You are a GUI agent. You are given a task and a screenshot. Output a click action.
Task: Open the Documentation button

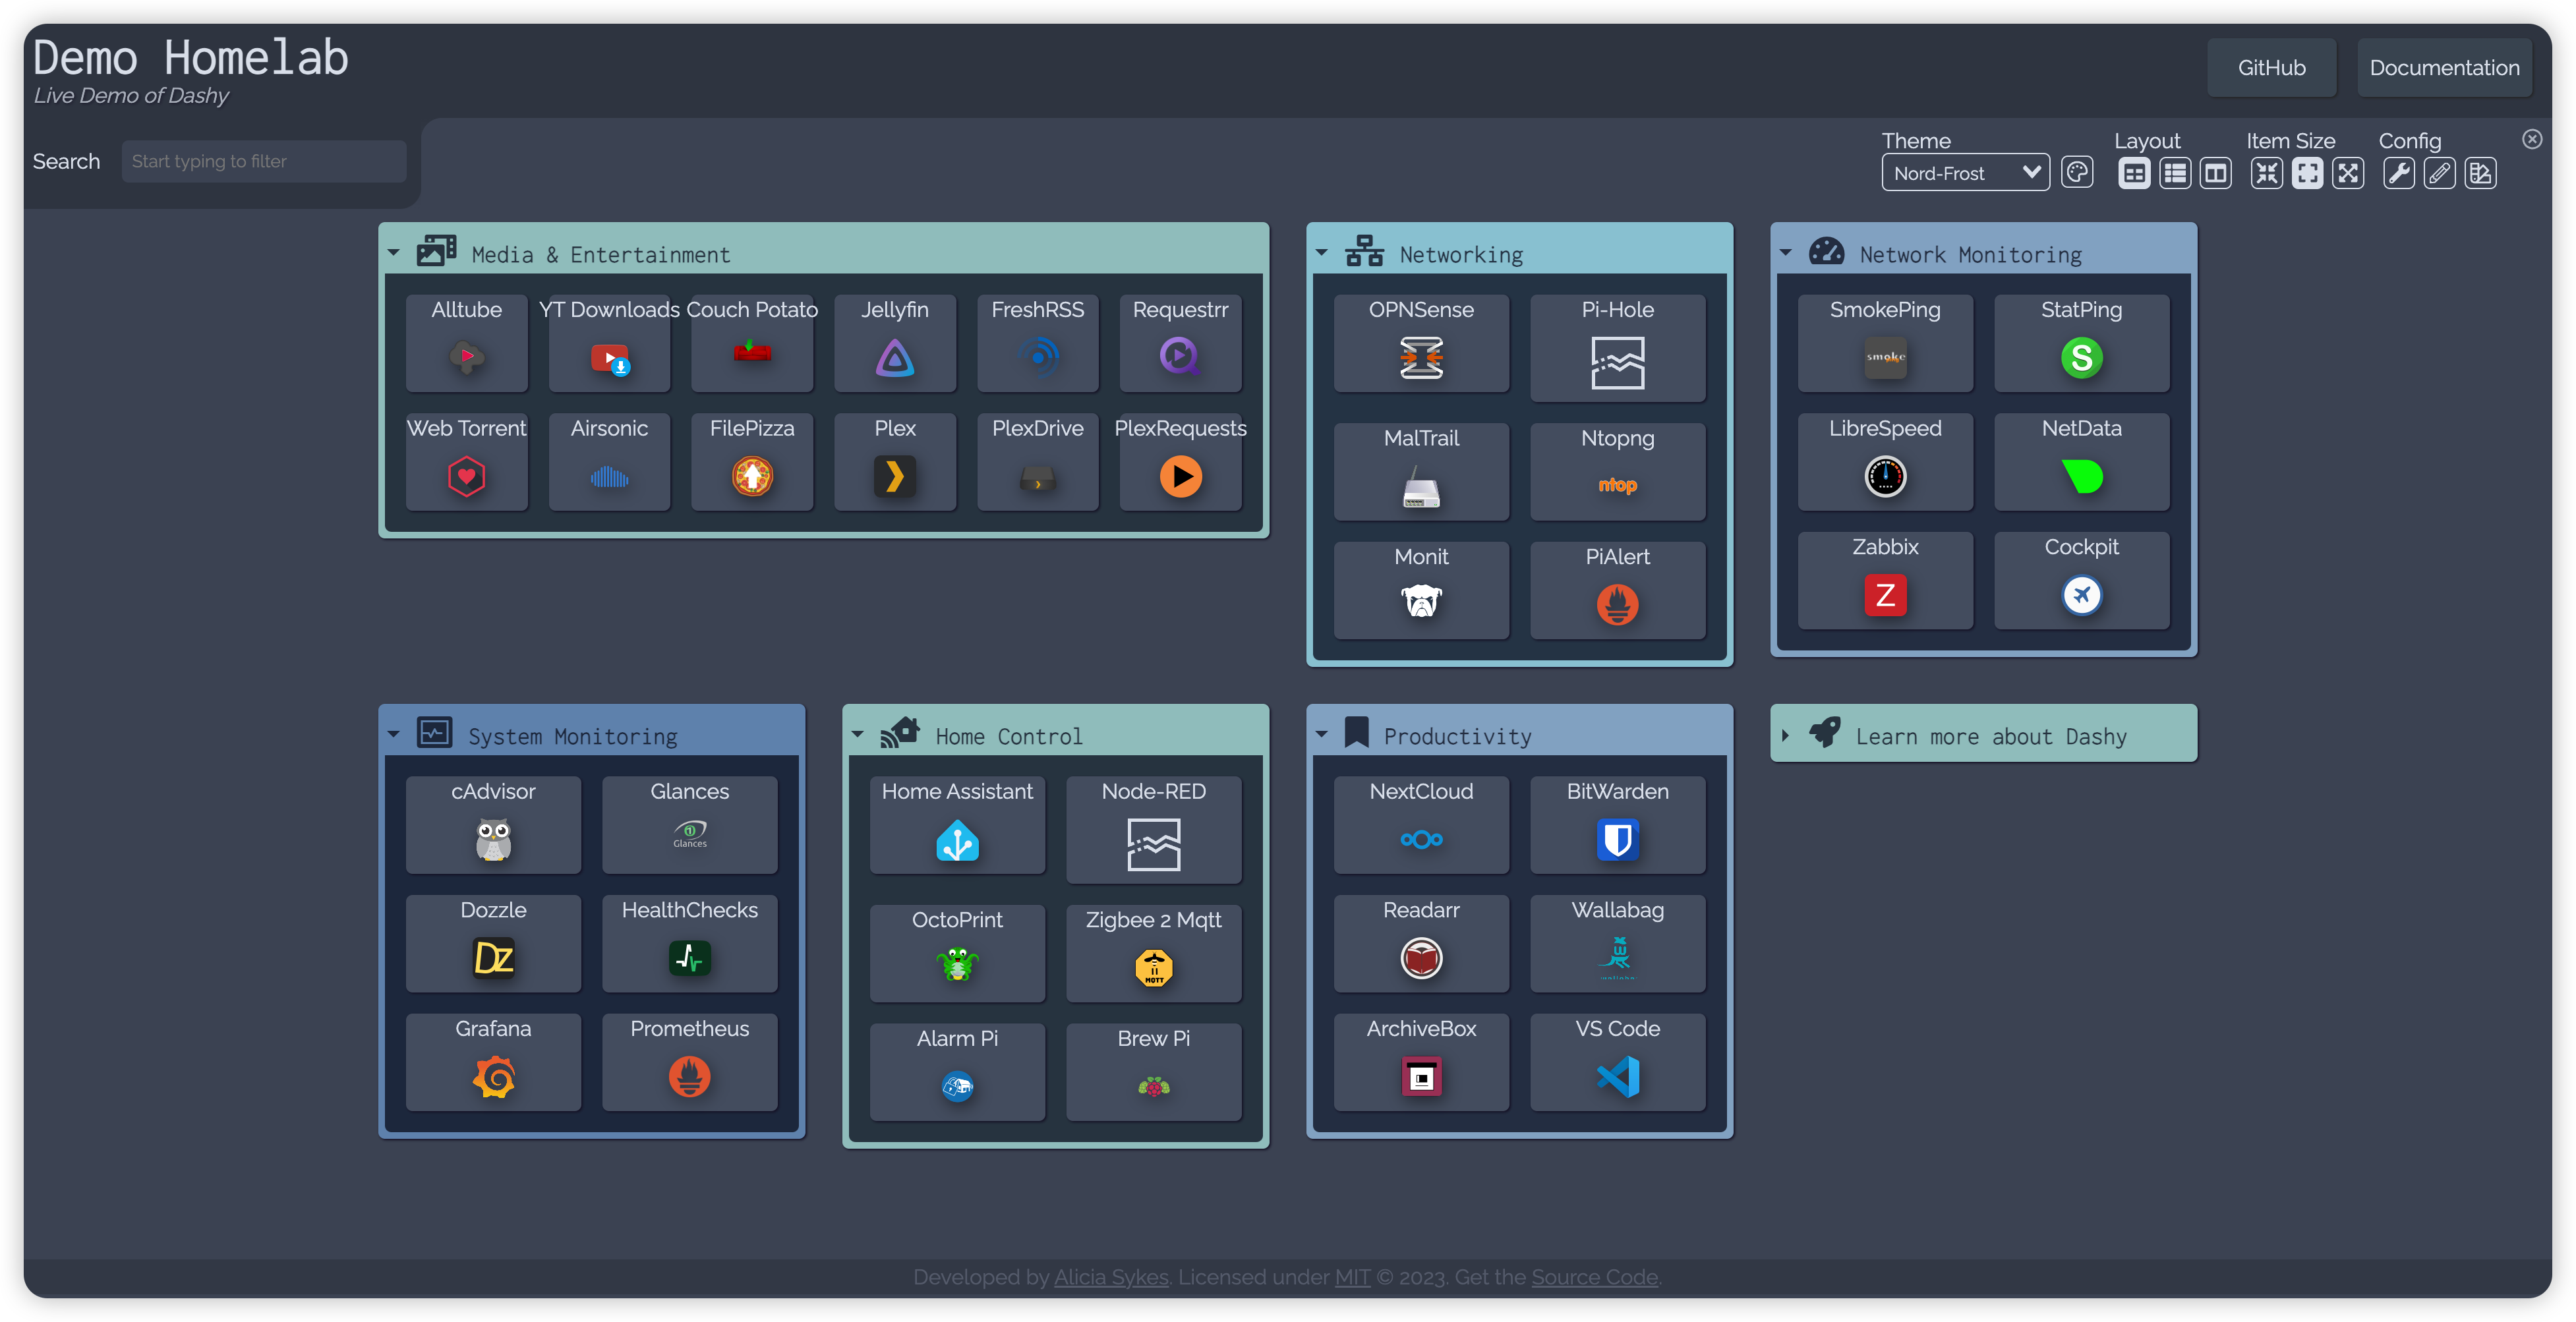(x=2444, y=67)
